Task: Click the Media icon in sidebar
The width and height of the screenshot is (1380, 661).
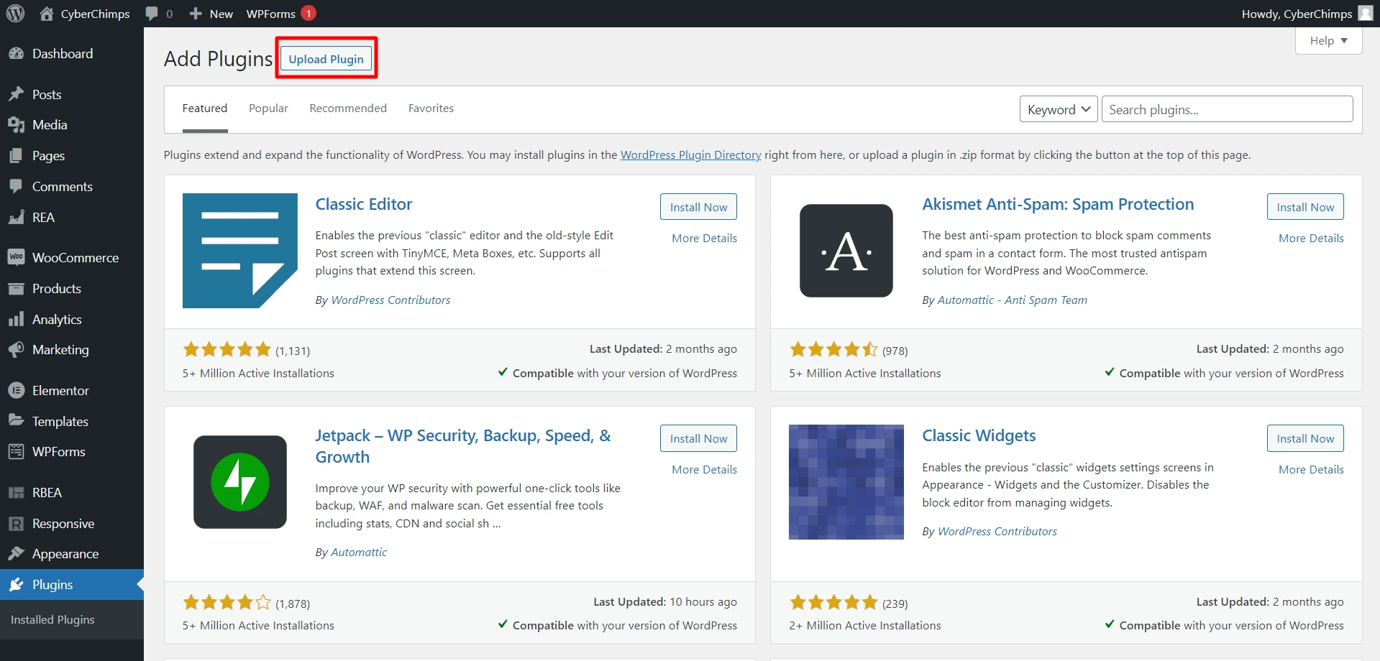Action: click(x=16, y=125)
